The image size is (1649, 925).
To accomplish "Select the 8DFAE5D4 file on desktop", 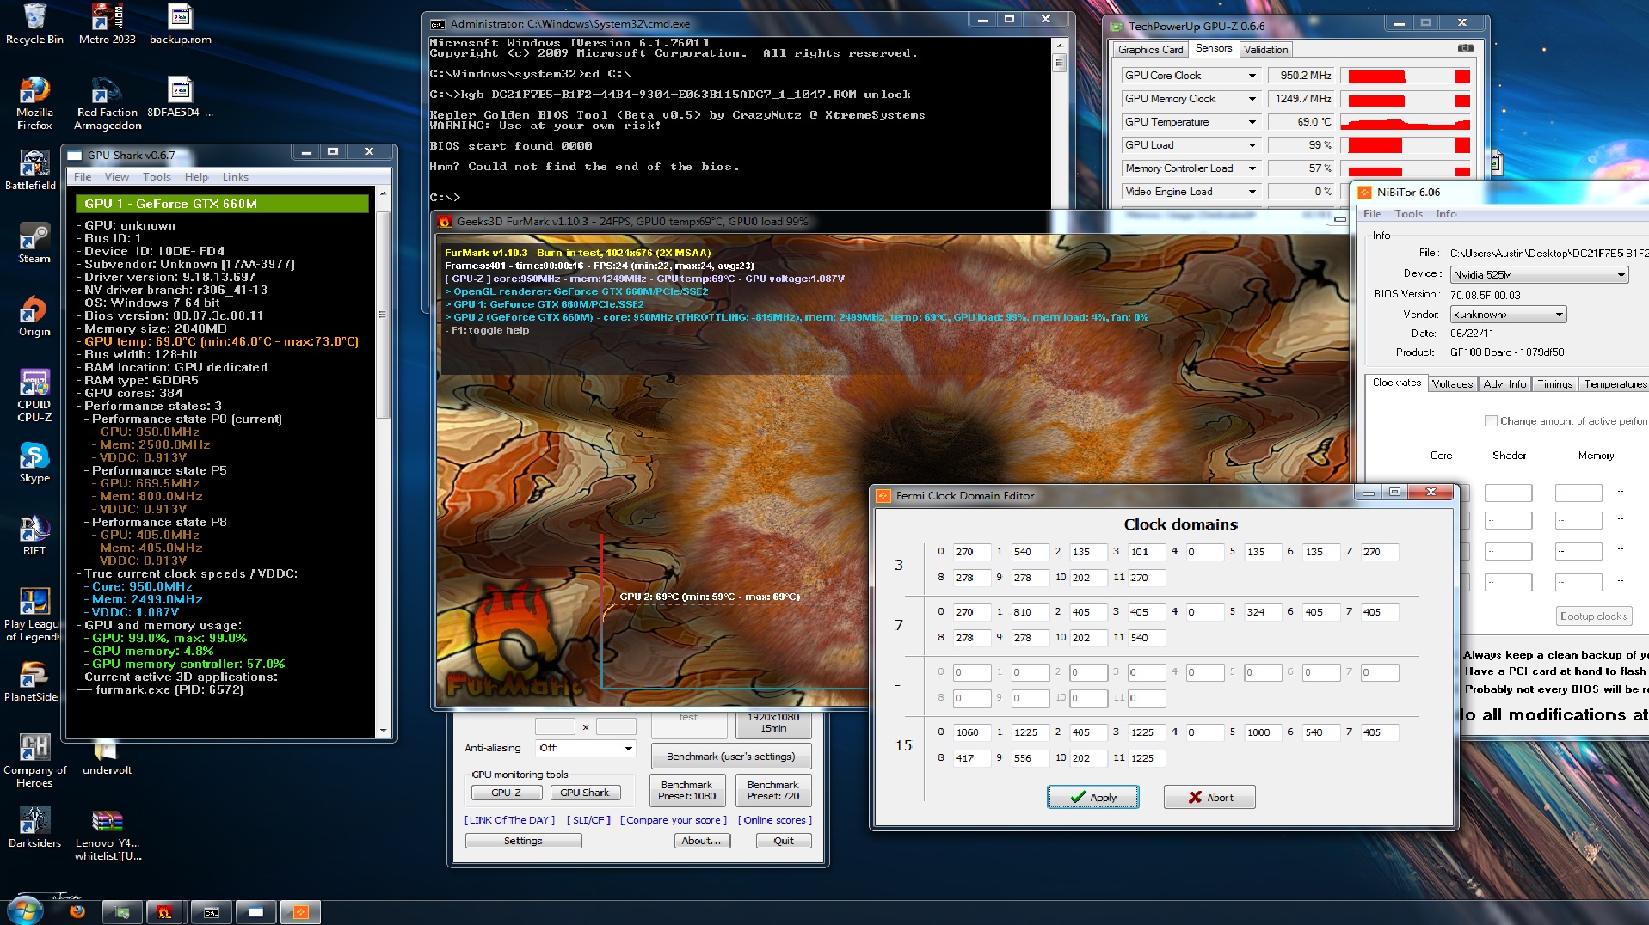I will pos(180,97).
